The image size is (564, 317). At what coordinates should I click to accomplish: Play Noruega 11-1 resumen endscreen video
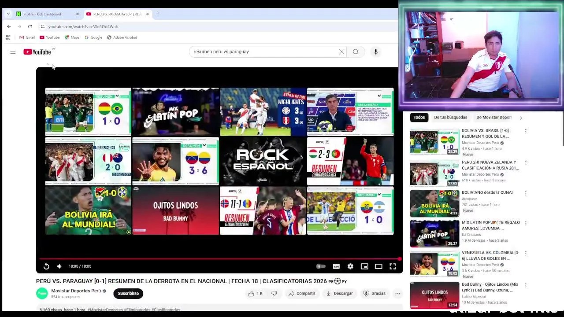(x=263, y=210)
